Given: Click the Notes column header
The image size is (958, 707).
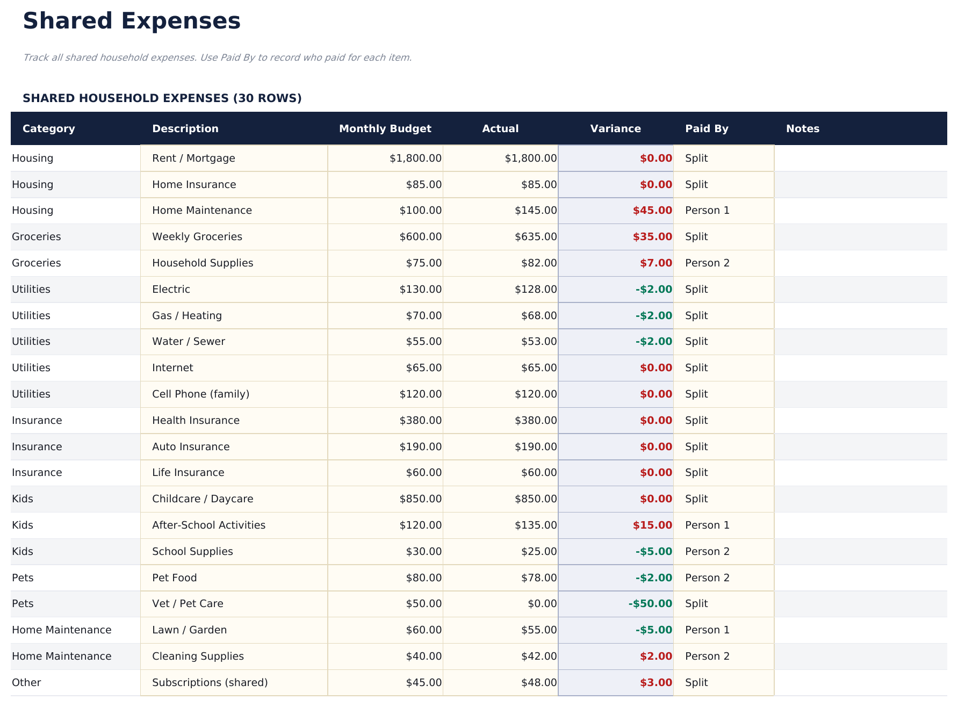Looking at the screenshot, I should click(x=803, y=128).
